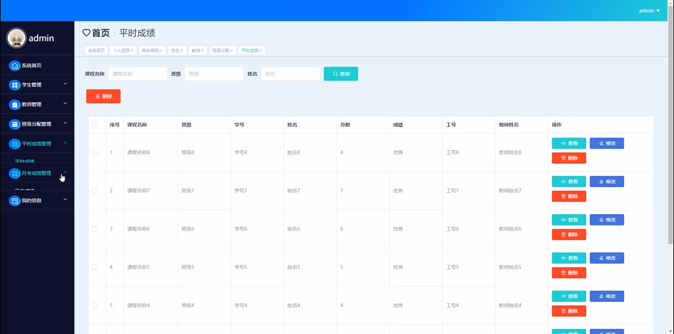Expand 班级分配管理 using its chevron arrow
This screenshot has width=674, height=334.
pos(65,123)
